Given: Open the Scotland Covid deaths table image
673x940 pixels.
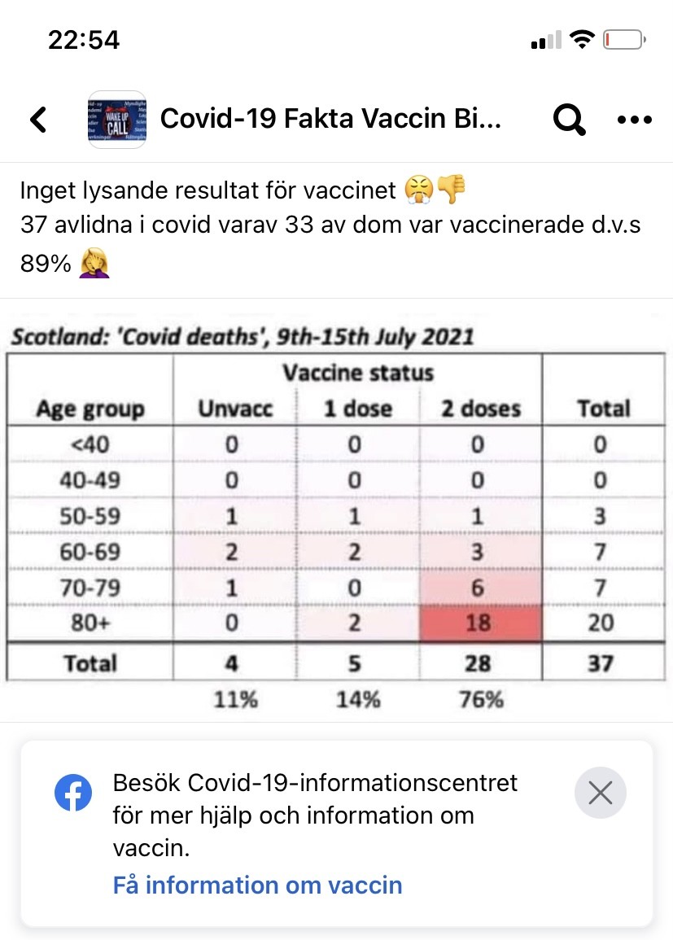Looking at the screenshot, I should [x=336, y=521].
